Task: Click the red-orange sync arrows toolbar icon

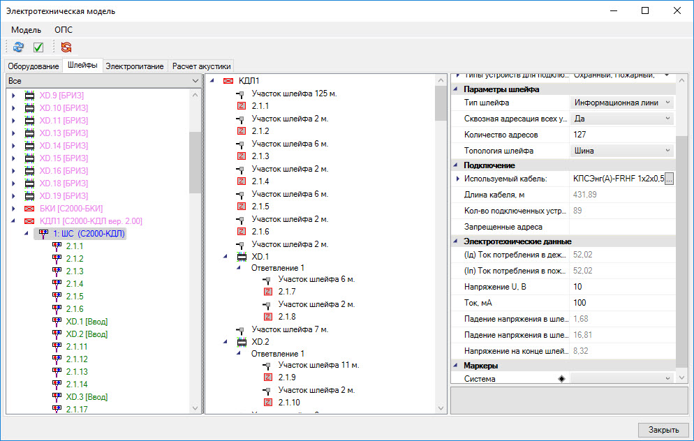Action: click(x=66, y=47)
